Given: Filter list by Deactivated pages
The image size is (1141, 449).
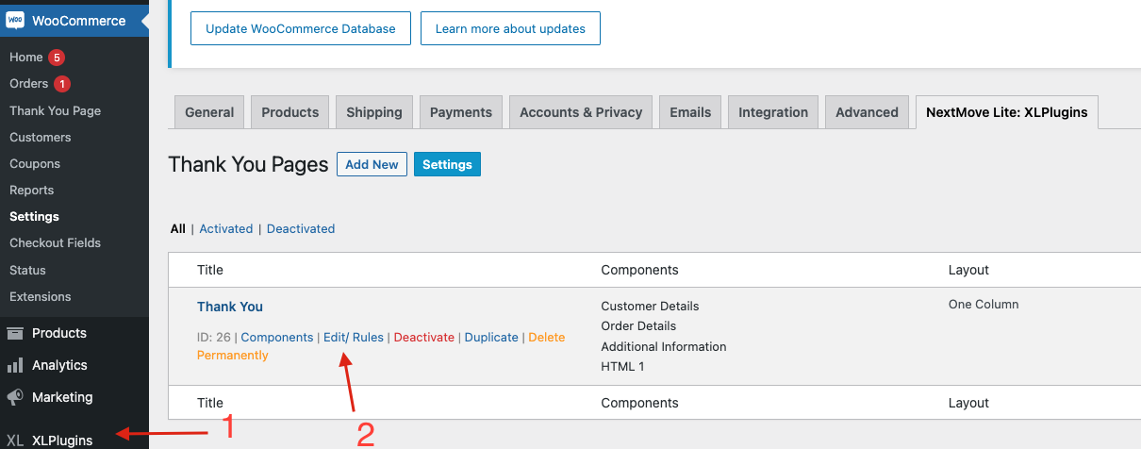Looking at the screenshot, I should [301, 228].
